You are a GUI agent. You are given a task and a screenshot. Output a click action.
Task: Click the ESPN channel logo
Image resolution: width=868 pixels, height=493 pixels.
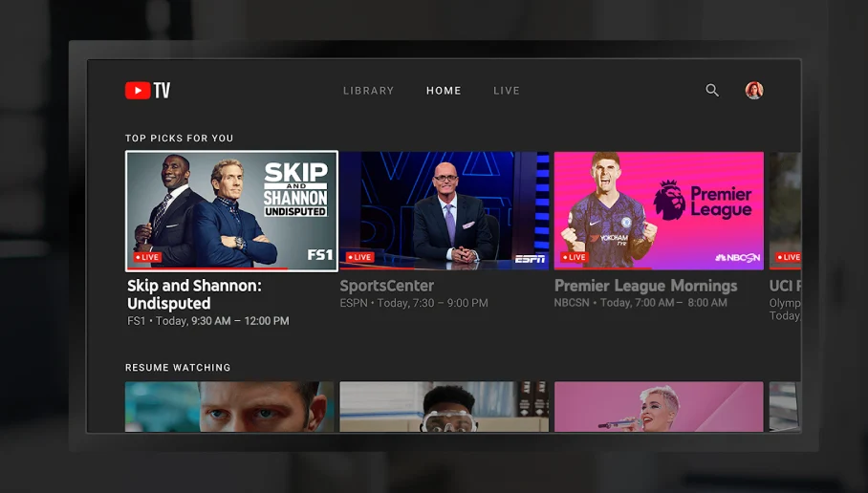(x=530, y=258)
